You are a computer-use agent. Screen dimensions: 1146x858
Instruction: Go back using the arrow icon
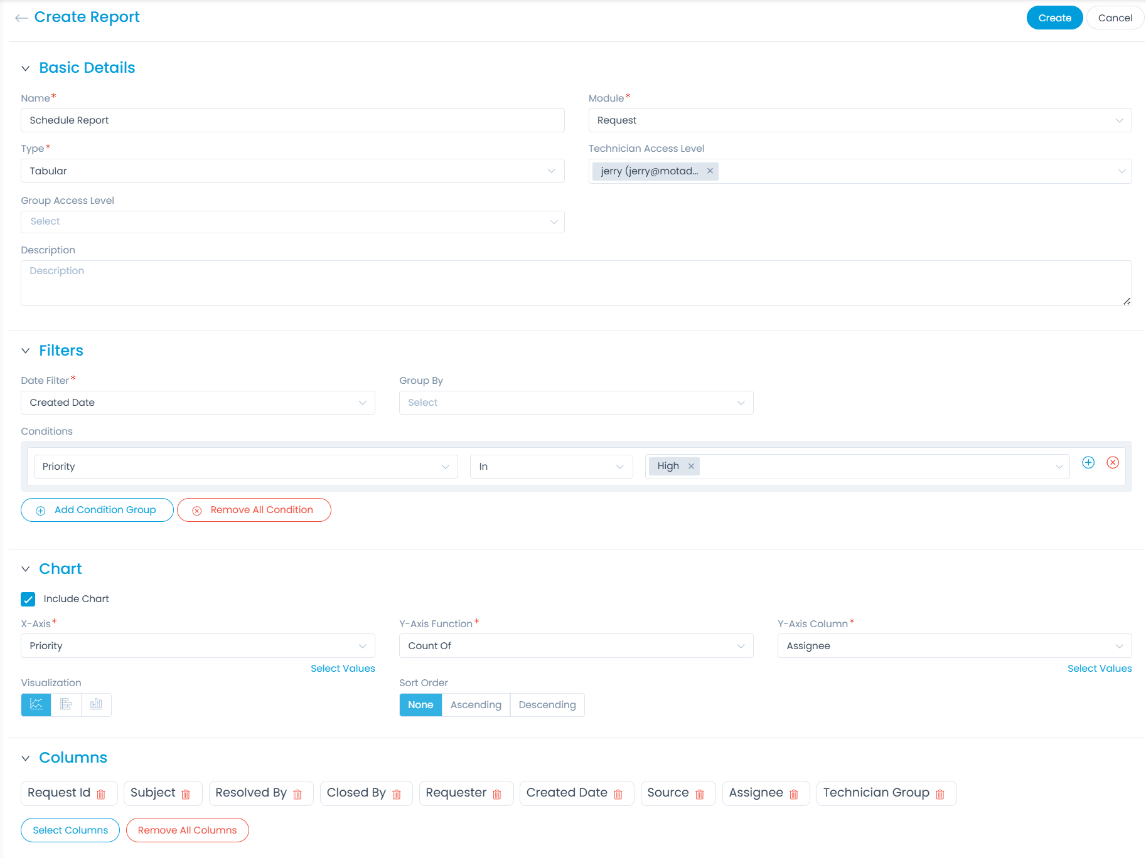pos(21,18)
